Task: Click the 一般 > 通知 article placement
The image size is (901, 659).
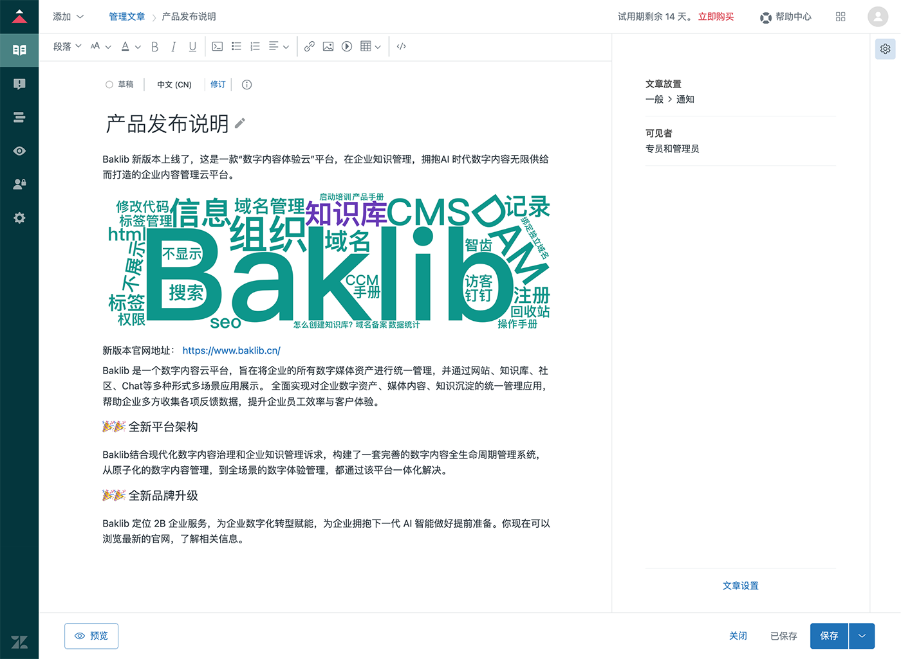Action: [x=670, y=99]
